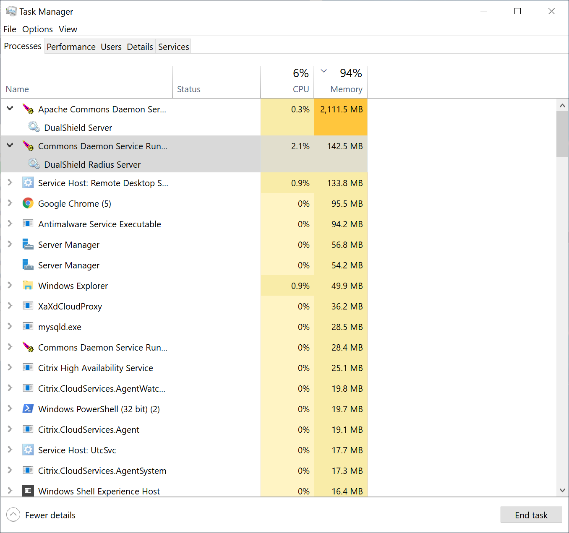This screenshot has width=569, height=533.
Task: Click the Antimalware Service Executable icon
Action: tap(28, 224)
